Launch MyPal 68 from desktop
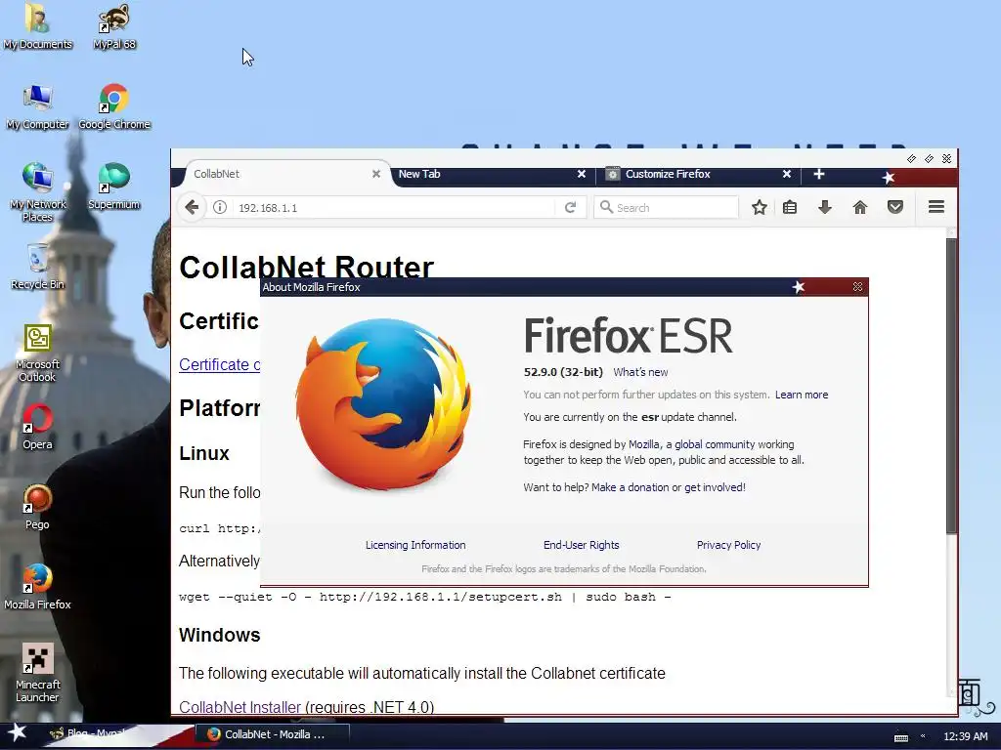 114,26
